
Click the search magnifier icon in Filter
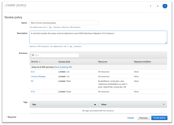pos(33,55)
